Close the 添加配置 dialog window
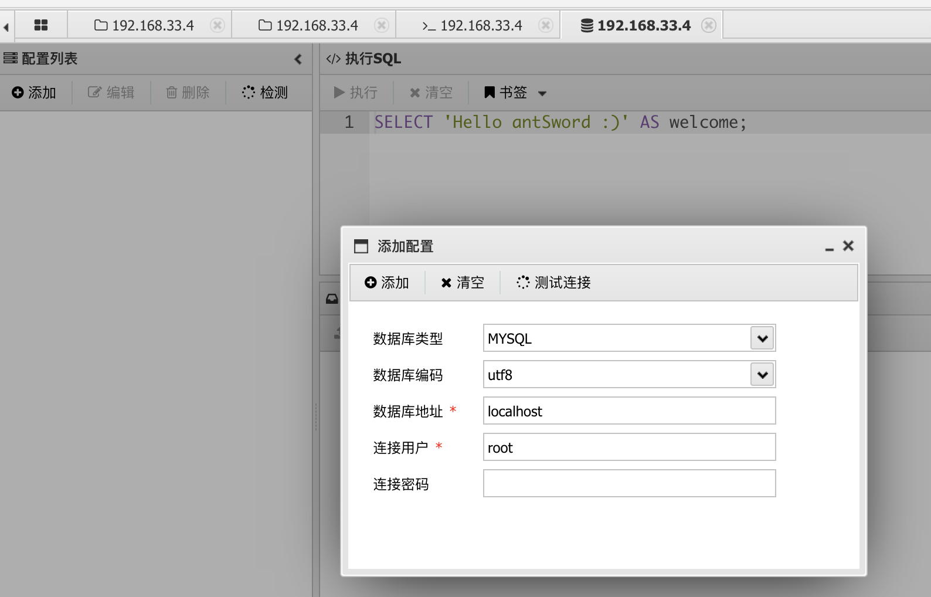Screen dimensions: 931x597 coord(848,246)
